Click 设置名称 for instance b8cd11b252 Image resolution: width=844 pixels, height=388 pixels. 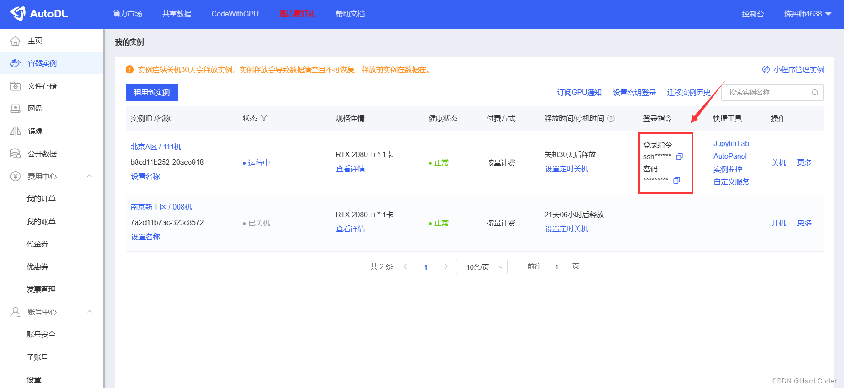click(146, 176)
